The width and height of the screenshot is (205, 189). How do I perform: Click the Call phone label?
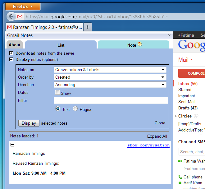point(193,177)
